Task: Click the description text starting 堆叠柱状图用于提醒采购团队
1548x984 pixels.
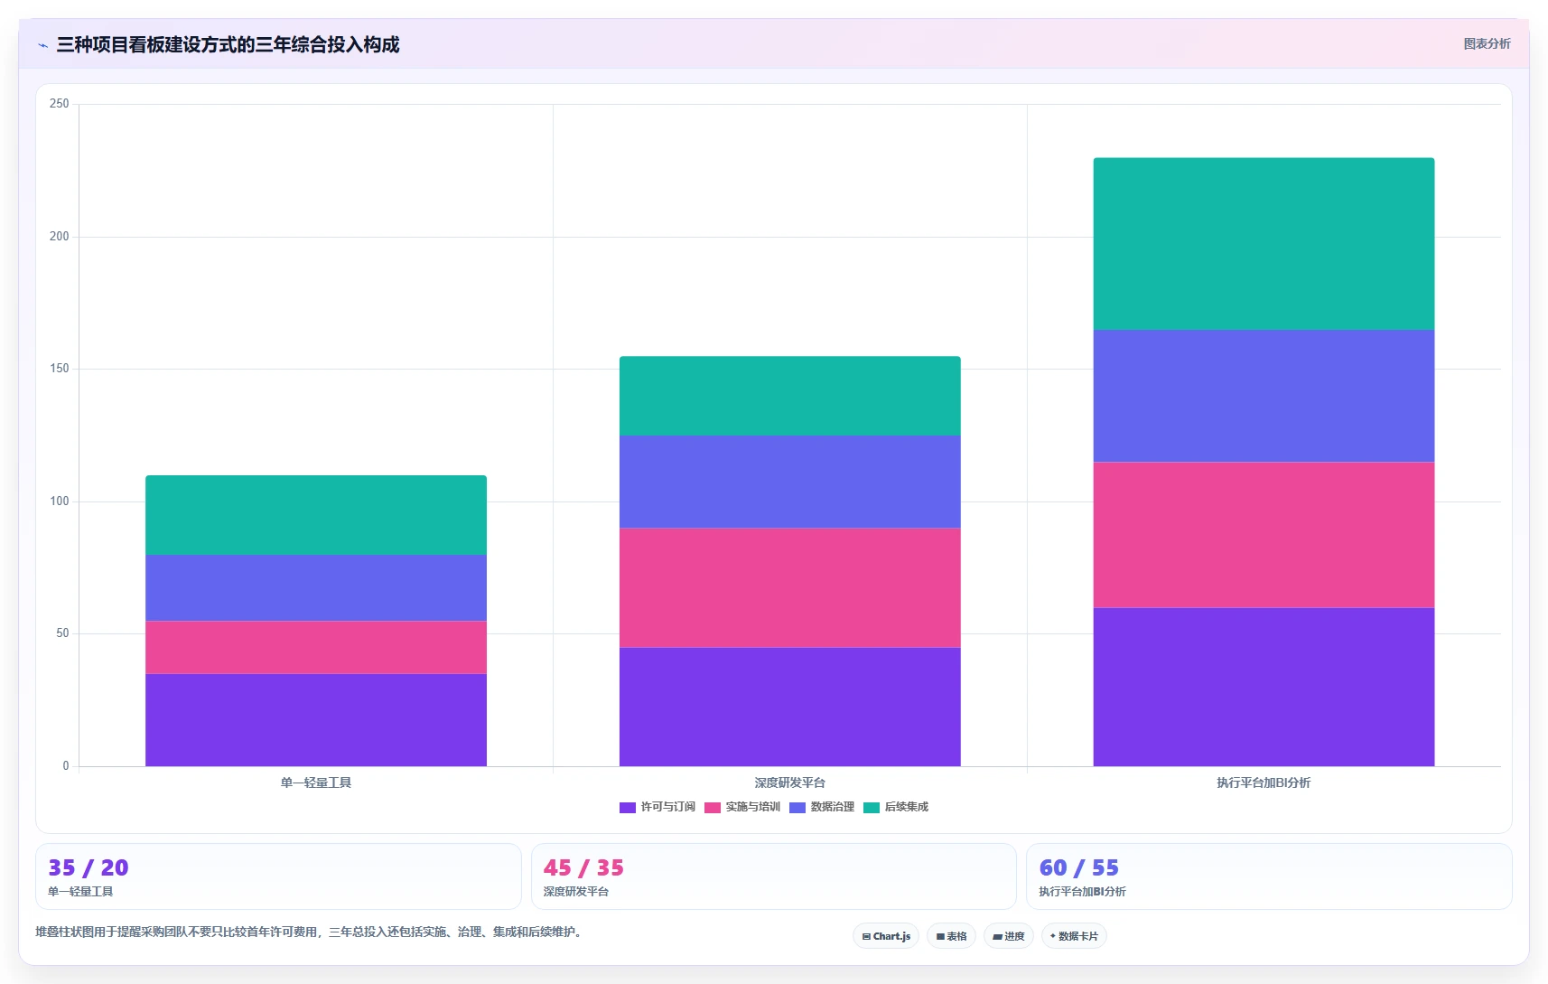Action: (312, 932)
